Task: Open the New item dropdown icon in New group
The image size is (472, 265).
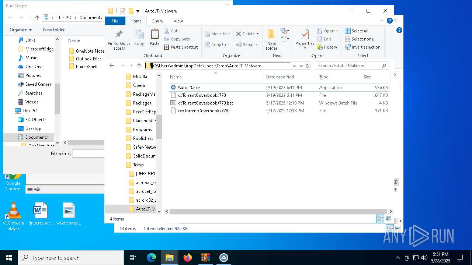Action: 285,31
